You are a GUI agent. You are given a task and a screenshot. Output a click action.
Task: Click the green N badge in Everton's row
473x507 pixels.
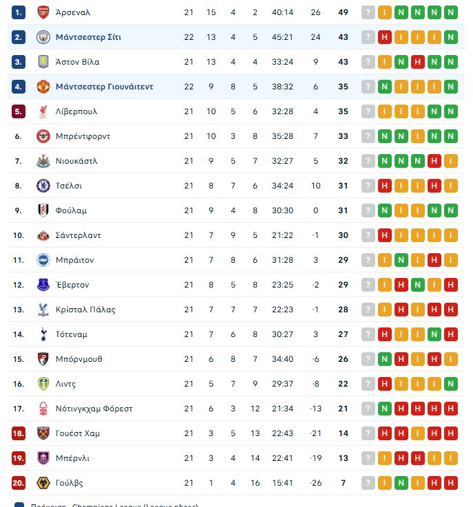point(418,285)
